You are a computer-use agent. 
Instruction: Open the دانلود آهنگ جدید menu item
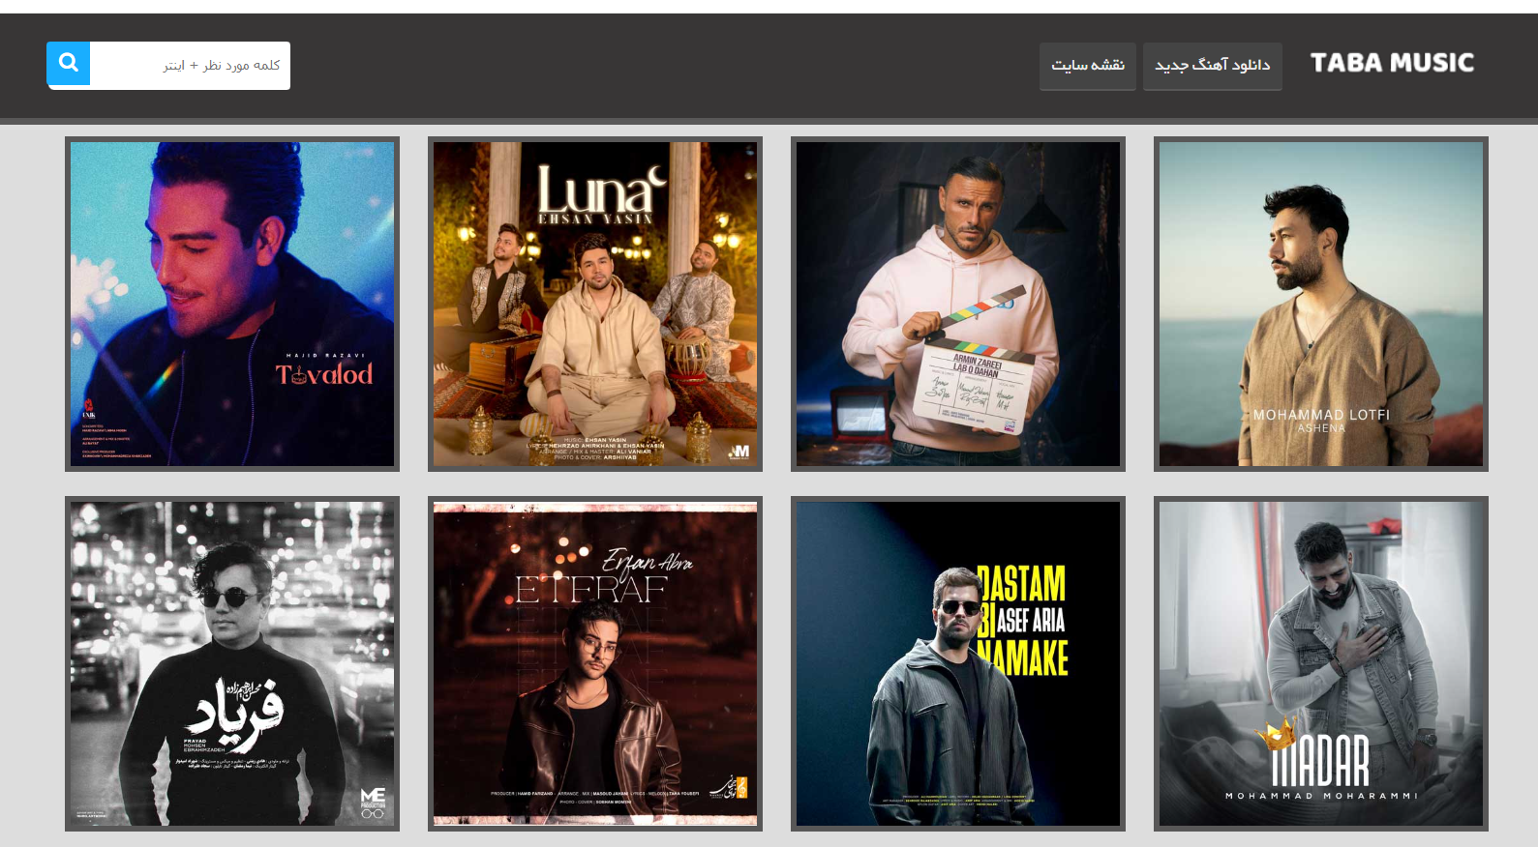pos(1212,66)
